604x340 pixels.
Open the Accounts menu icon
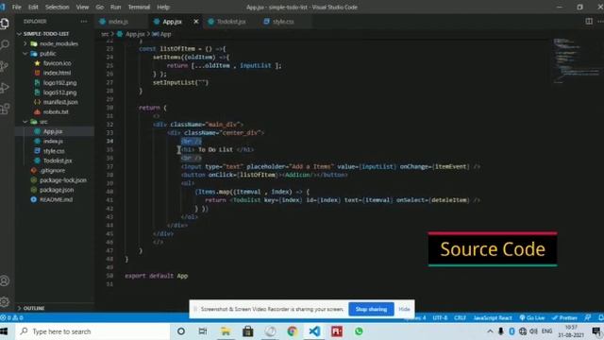(x=5, y=280)
